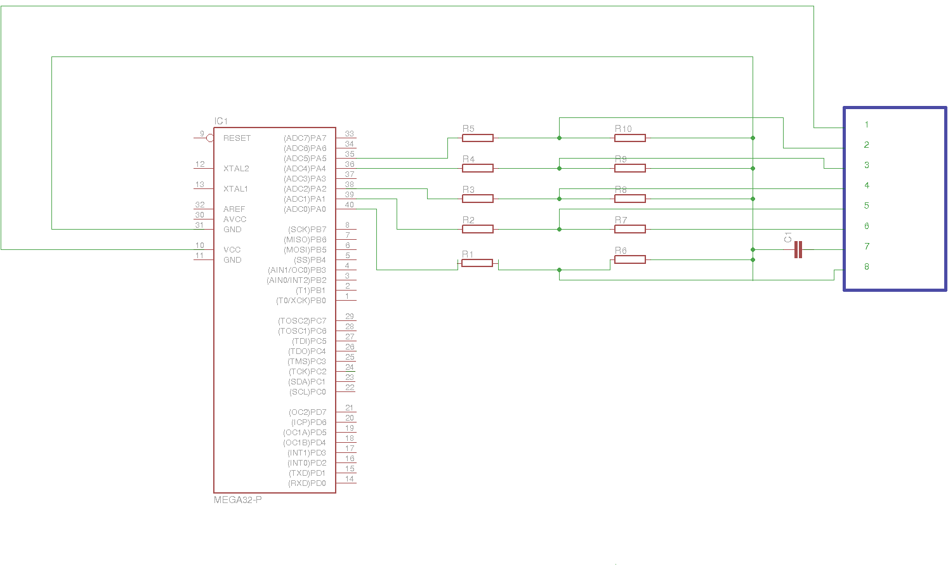Select the (SCL)PC0 pin label
948x583 pixels.
click(308, 392)
